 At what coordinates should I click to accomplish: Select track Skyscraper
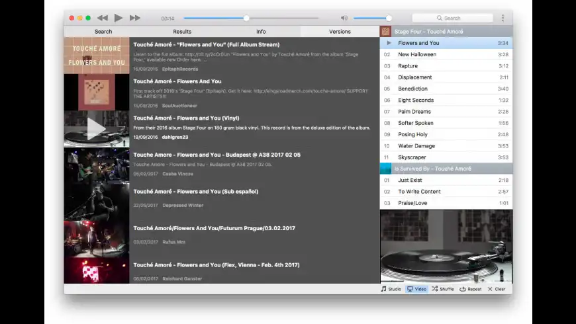[x=446, y=157]
